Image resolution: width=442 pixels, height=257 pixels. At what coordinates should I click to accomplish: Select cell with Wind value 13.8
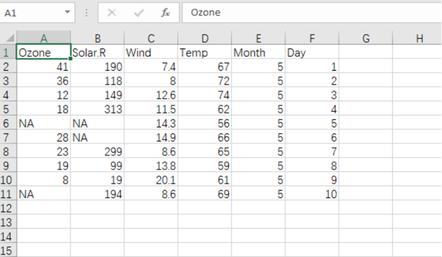[x=151, y=165]
